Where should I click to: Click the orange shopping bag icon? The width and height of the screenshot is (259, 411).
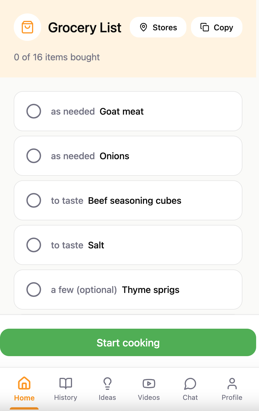(27, 27)
